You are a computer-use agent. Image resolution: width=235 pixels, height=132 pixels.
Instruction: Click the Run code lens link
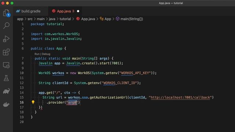pos(37,54)
